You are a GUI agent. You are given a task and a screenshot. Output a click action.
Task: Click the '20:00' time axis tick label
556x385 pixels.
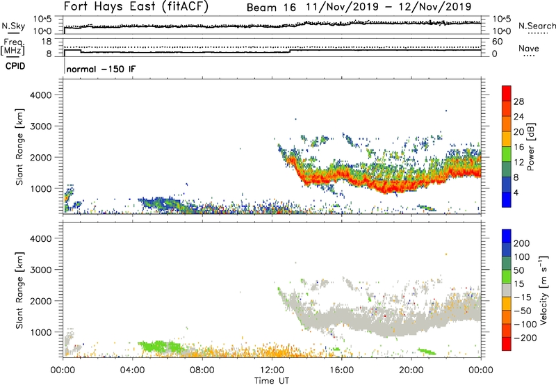click(411, 370)
